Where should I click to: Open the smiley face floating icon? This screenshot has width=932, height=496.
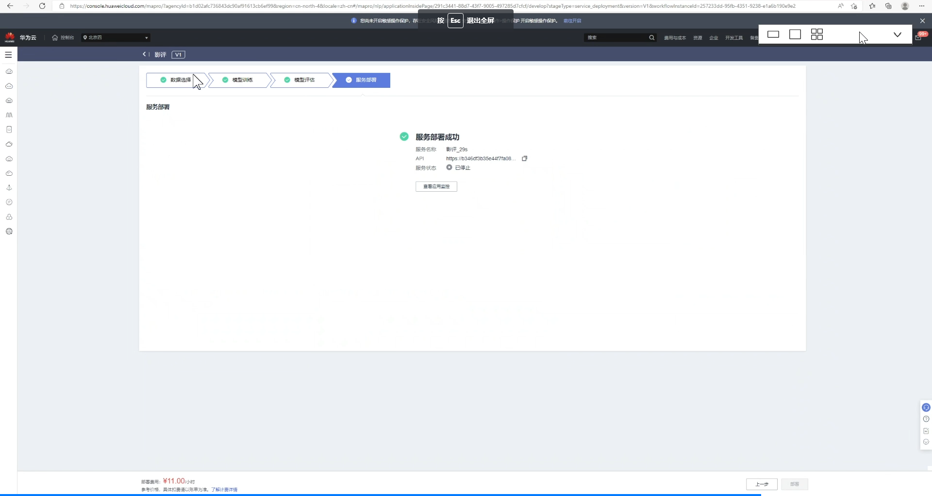(926, 442)
